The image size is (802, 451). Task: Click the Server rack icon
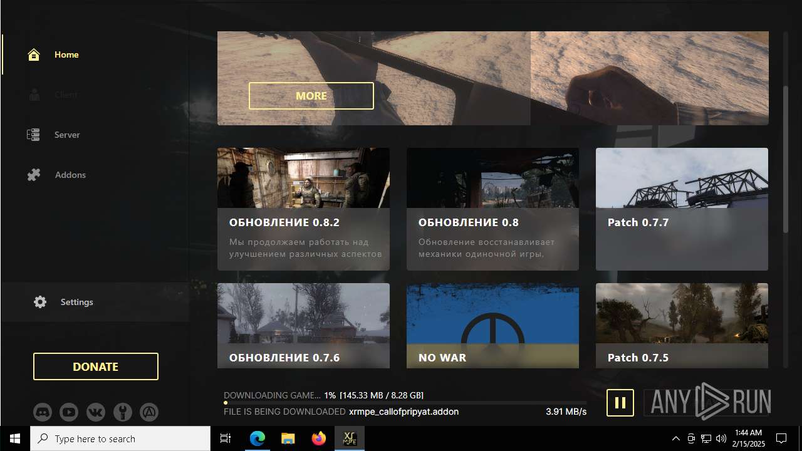coord(34,135)
